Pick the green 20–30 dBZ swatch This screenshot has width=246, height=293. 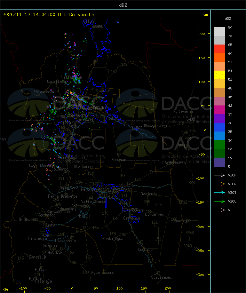point(220,145)
